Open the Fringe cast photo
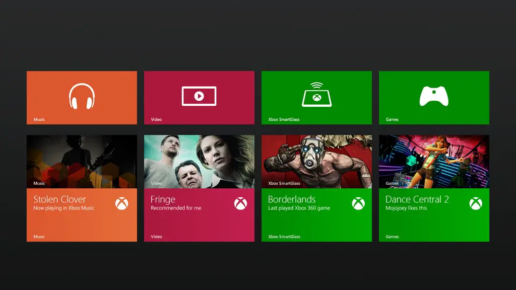The width and height of the screenshot is (516, 290). [x=199, y=162]
